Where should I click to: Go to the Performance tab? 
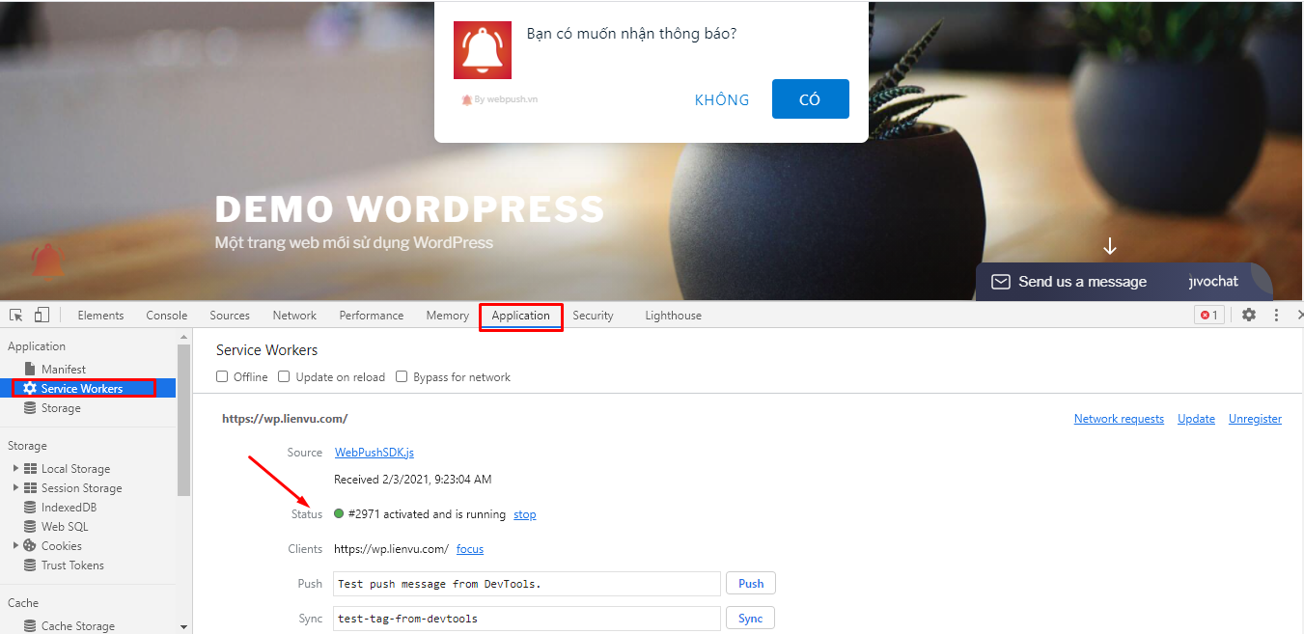(x=372, y=316)
